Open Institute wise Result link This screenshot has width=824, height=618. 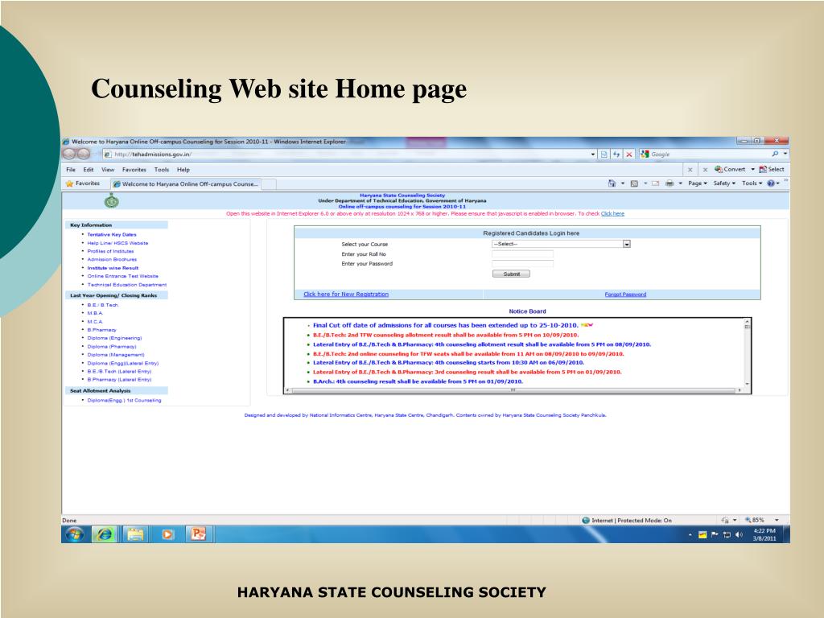tap(113, 268)
